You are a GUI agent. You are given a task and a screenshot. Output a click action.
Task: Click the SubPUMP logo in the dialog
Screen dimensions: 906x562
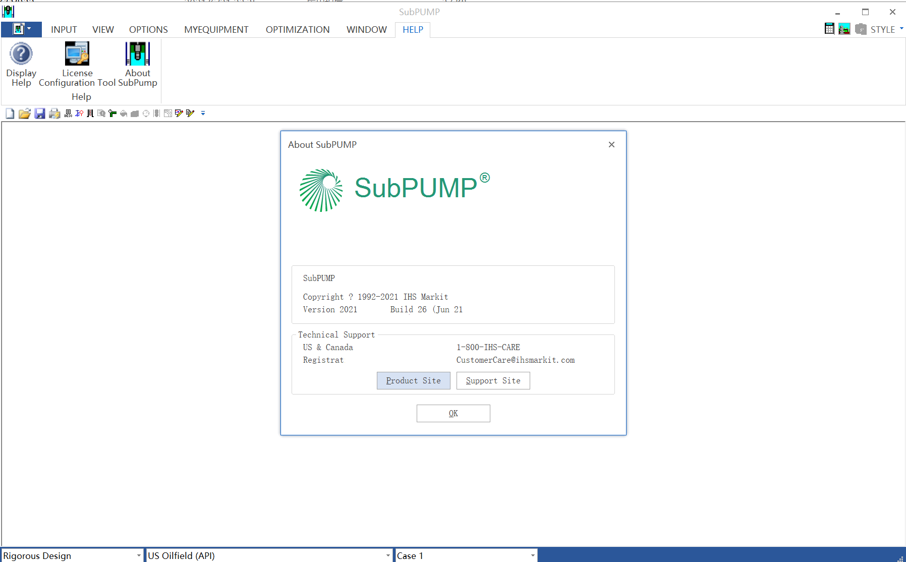click(394, 190)
